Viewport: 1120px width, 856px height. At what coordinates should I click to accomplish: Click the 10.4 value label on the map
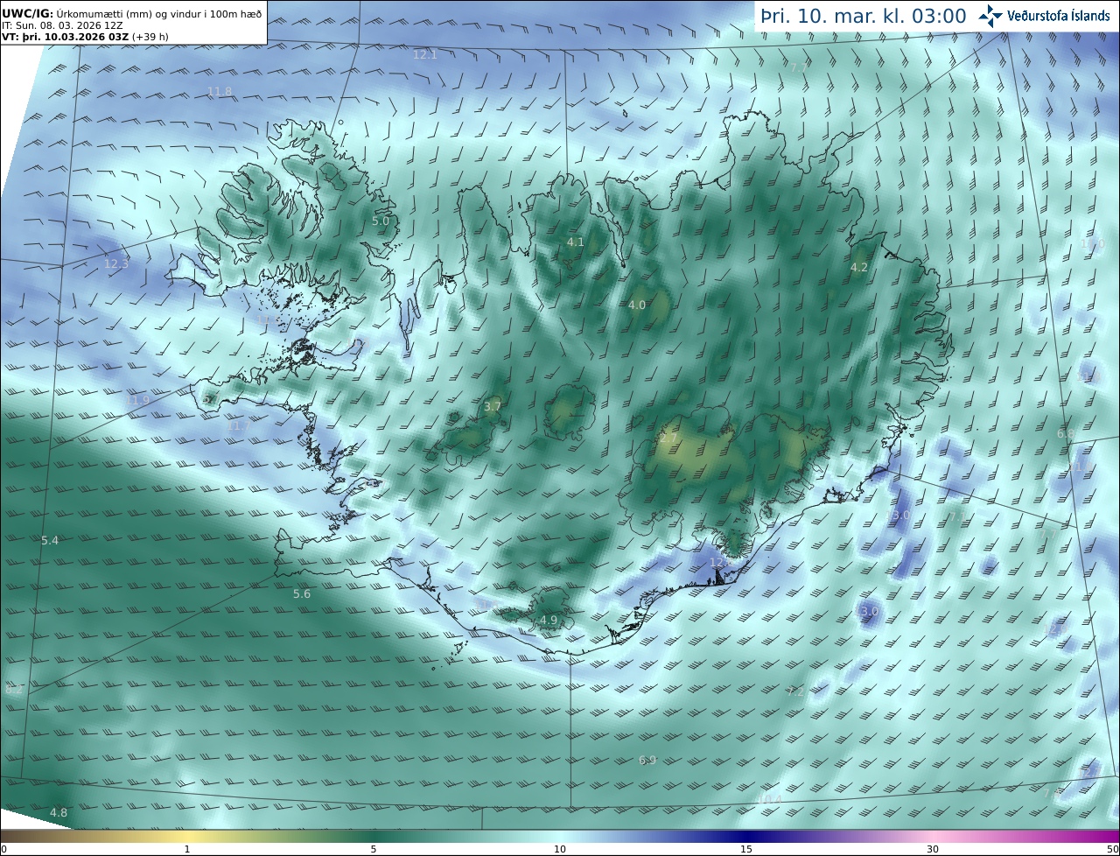point(770,799)
